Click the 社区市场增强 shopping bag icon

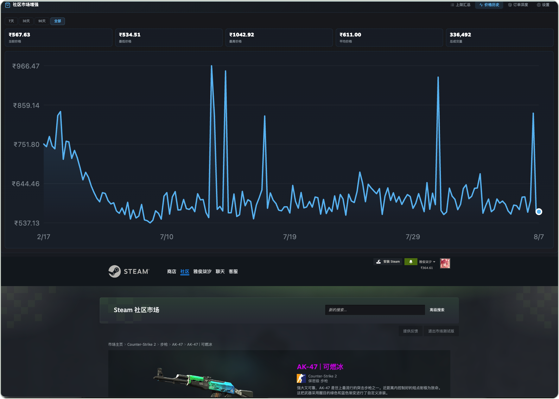[x=8, y=5]
